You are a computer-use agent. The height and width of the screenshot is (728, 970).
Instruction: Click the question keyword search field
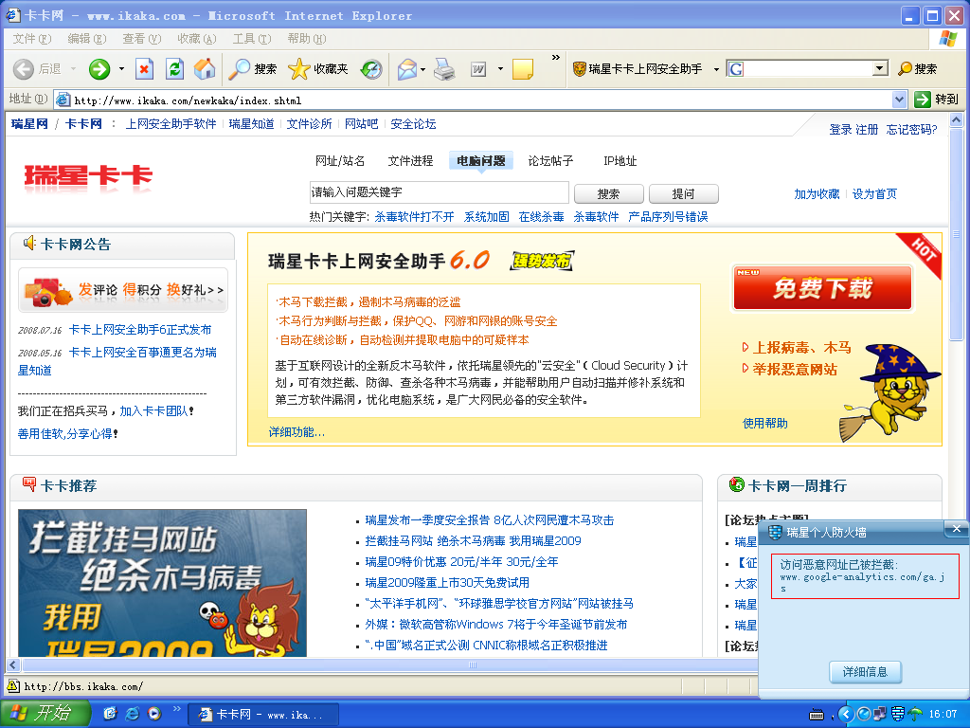pos(439,193)
